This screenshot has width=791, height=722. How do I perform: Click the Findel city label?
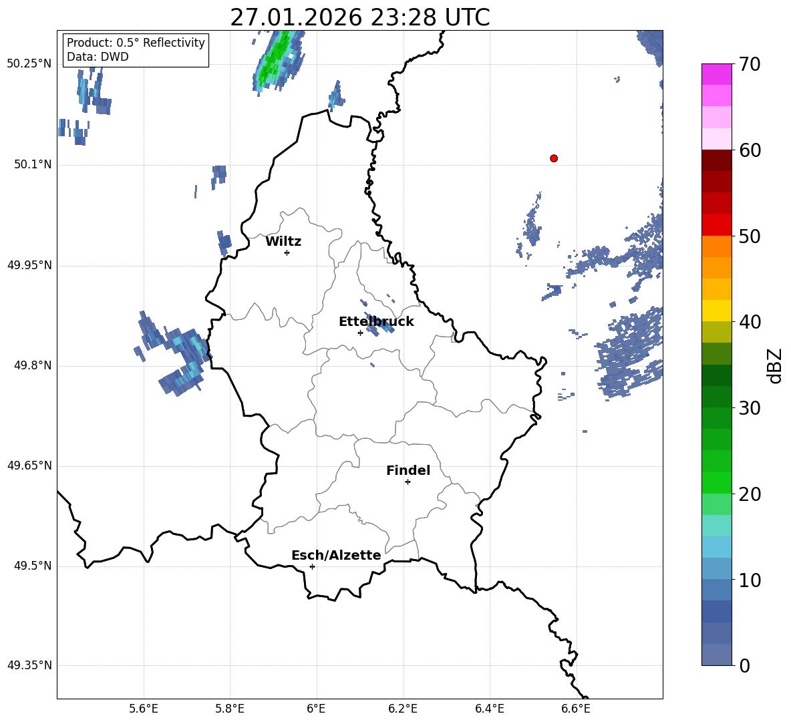point(408,470)
